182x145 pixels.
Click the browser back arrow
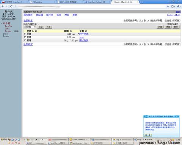pyautogui.click(x=3, y=6)
